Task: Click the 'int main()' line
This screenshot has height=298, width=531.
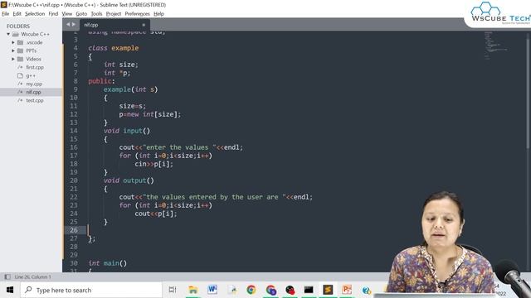Action: tap(108, 263)
